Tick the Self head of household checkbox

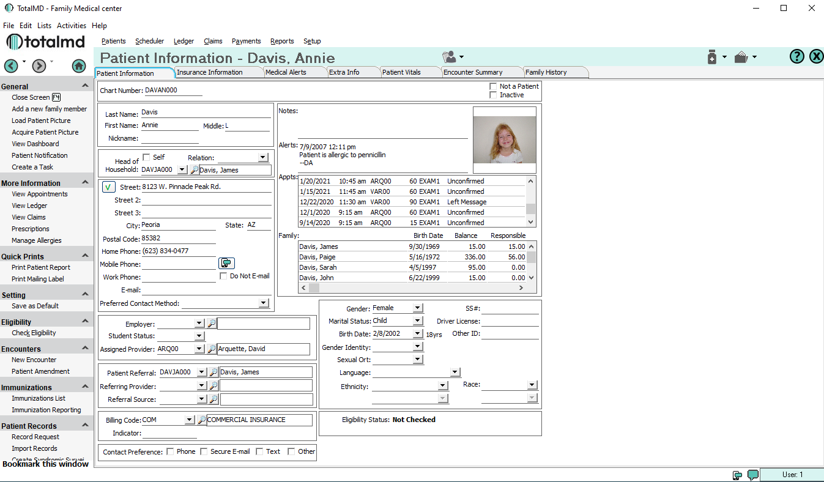pos(146,157)
